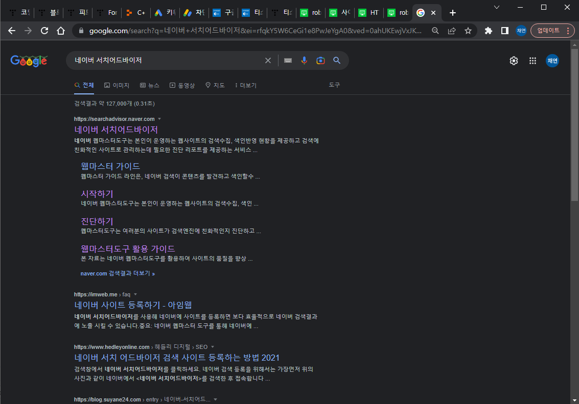579x404 pixels.
Task: Click the page vertical scrollbar thumb
Action: click(x=574, y=124)
